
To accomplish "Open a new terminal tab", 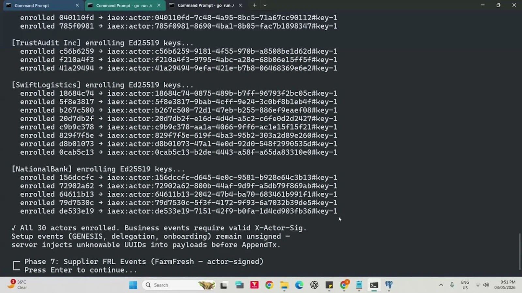I will point(254,5).
